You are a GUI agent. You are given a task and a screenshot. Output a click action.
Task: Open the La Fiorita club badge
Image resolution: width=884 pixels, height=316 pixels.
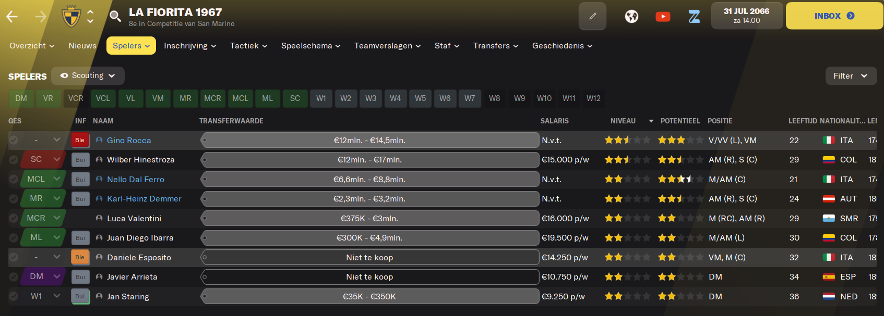click(x=71, y=17)
